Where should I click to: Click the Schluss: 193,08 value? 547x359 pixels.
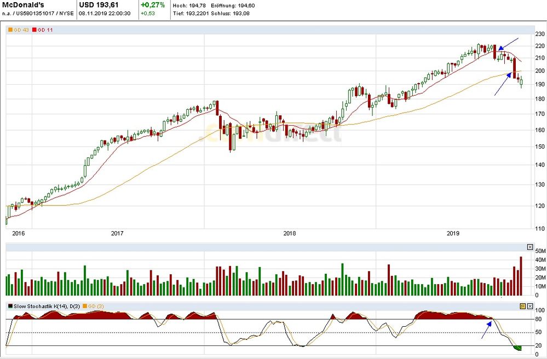click(x=230, y=14)
